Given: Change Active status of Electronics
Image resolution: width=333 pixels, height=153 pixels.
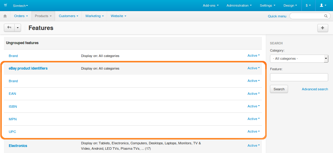Looking at the screenshot, I should (x=253, y=145).
